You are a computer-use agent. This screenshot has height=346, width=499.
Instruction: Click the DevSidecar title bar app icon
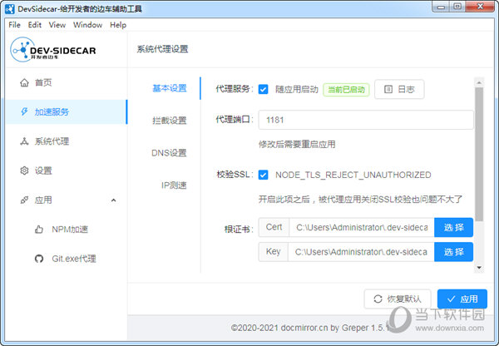(x=9, y=8)
